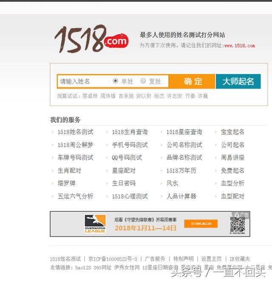
Task: Try the sample name 齐秦
Action: 190,96
